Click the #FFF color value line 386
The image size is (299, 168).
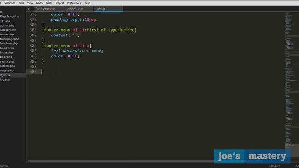72,56
